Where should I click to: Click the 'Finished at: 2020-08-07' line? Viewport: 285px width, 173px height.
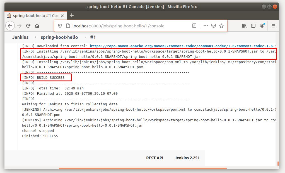tap(70, 93)
